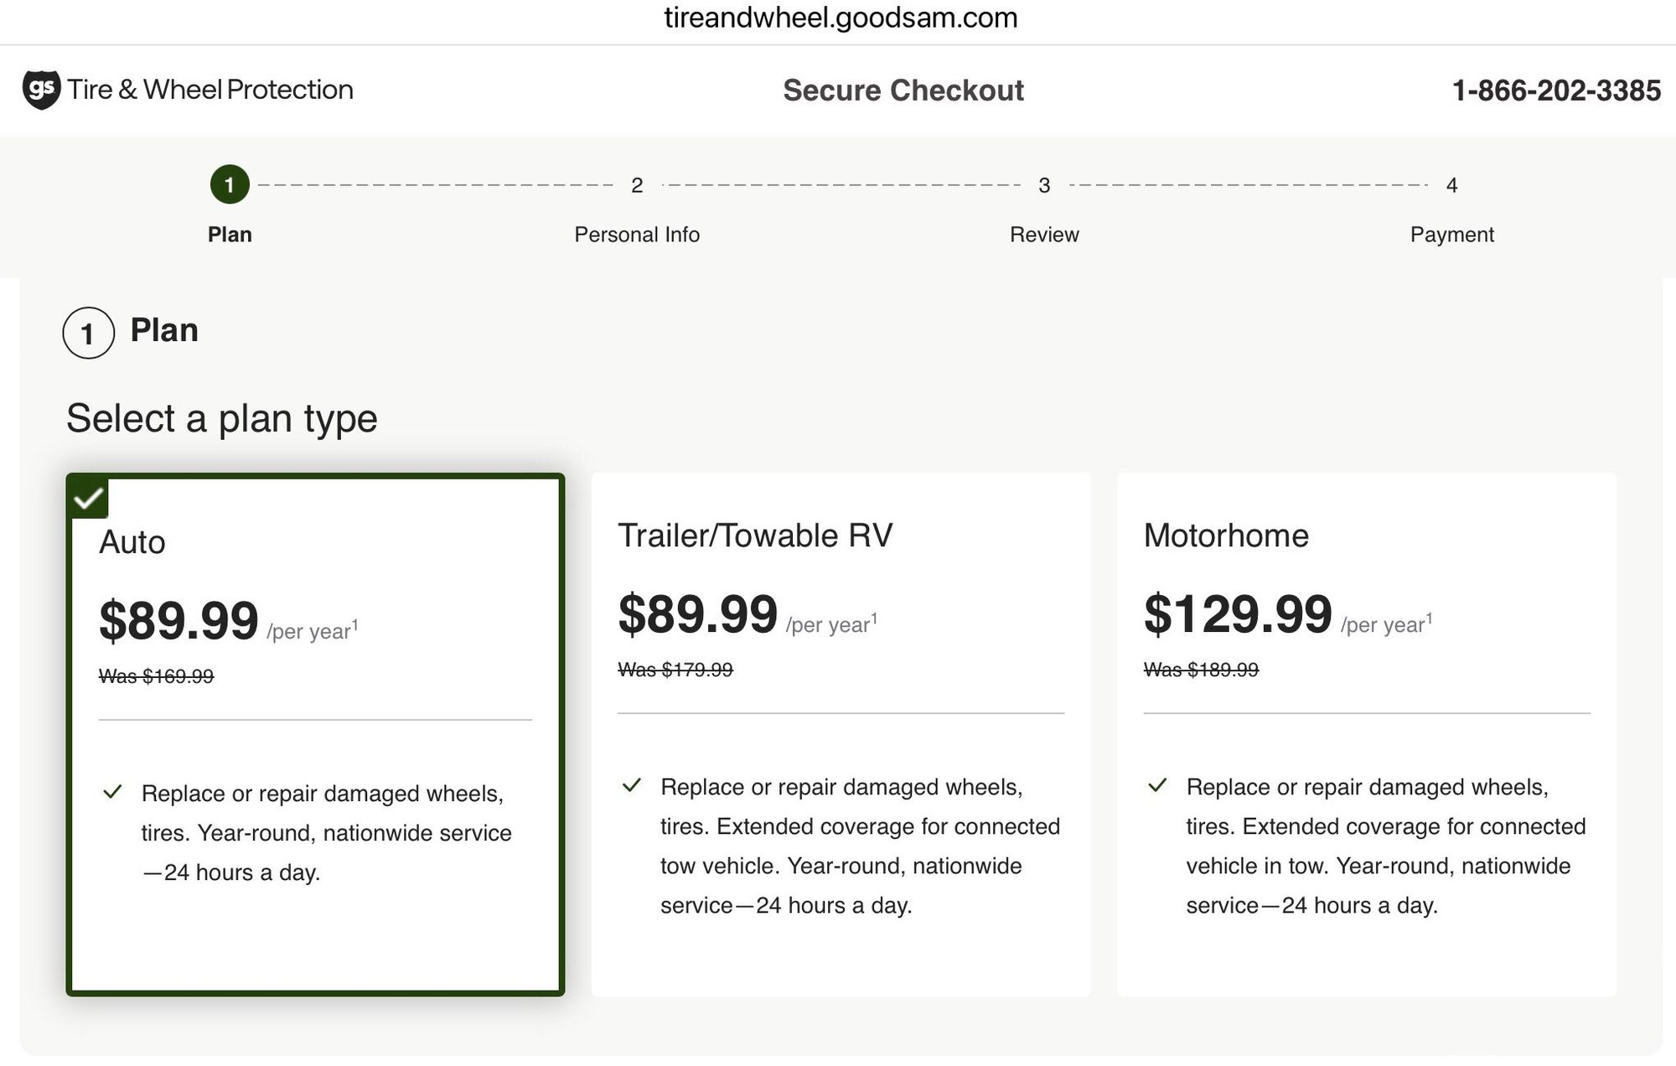Choose the Motorhome plan
This screenshot has height=1066, width=1676.
click(x=1366, y=734)
